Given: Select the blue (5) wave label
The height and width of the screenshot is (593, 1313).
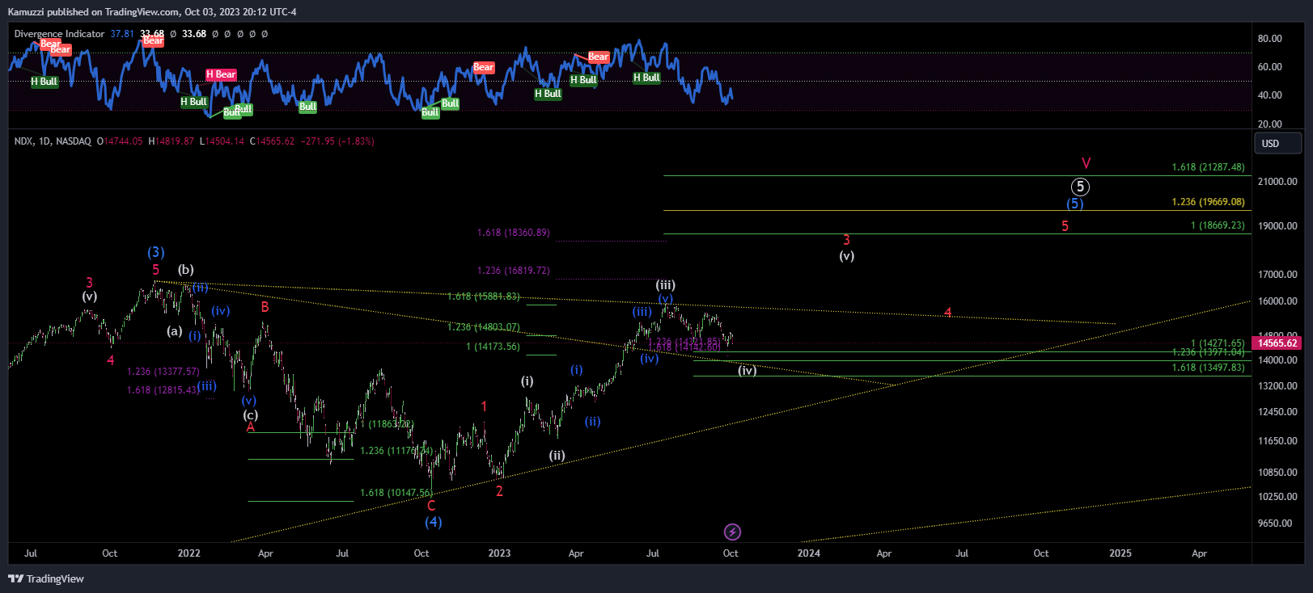Looking at the screenshot, I should coord(1074,204).
